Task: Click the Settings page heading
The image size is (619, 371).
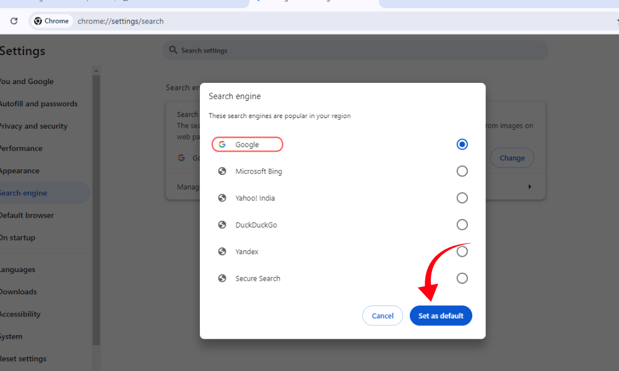Action: point(22,51)
